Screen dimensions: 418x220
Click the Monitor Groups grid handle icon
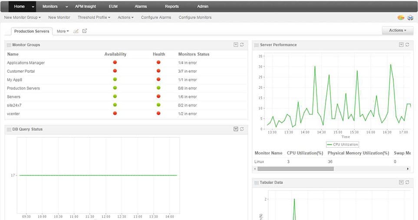9,45
